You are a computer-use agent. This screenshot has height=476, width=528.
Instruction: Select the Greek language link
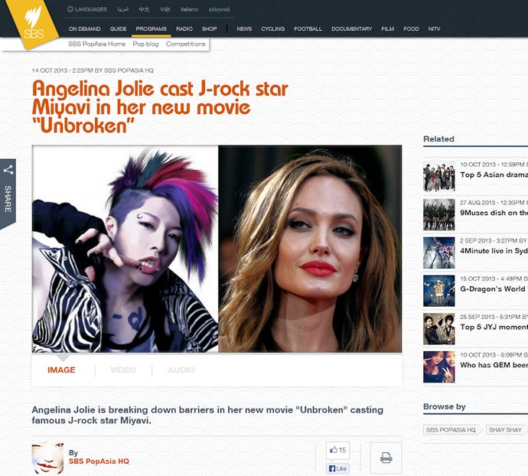click(219, 9)
